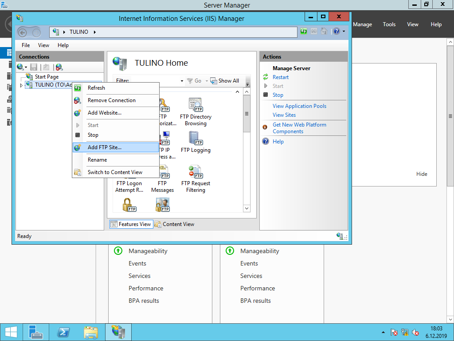Open the Go button dropdown arrow

click(x=207, y=81)
